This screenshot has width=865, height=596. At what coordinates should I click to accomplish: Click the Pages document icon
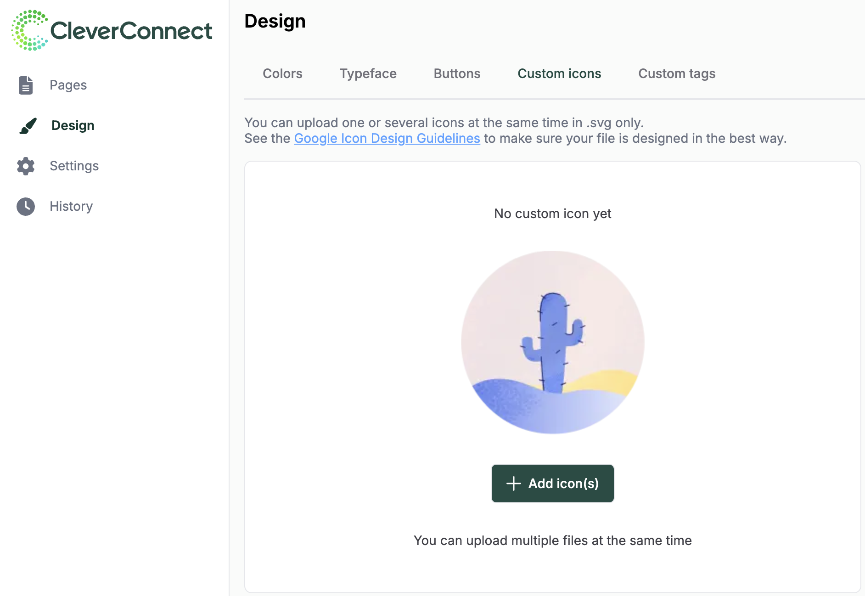coord(26,85)
